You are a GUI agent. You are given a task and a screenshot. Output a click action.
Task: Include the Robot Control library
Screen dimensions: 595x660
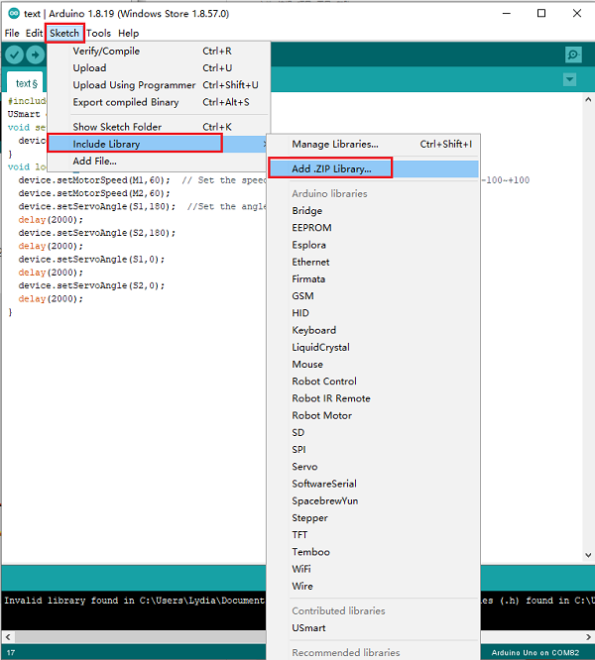(374, 381)
